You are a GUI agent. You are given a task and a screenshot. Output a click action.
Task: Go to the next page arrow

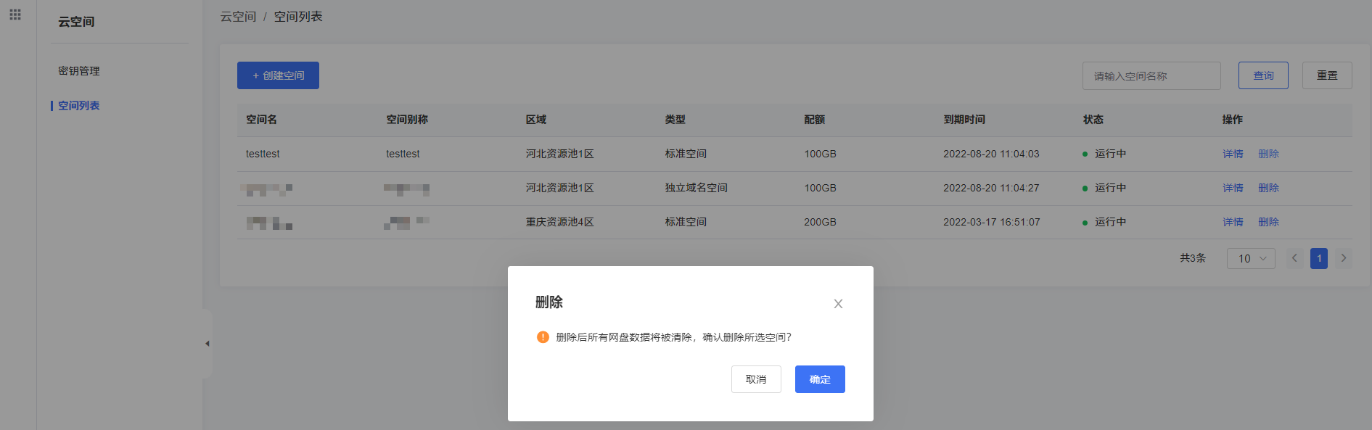[1344, 258]
